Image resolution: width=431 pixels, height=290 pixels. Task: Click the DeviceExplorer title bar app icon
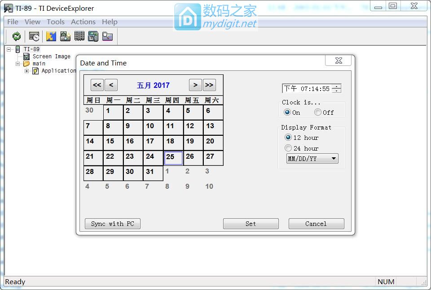[x=8, y=8]
